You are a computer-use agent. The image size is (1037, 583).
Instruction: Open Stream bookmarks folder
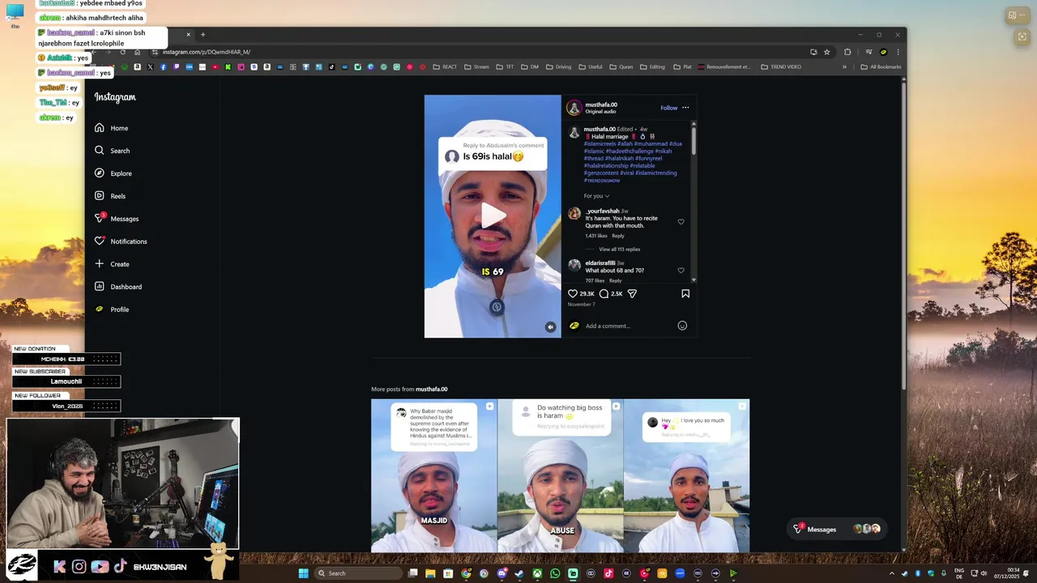point(476,66)
